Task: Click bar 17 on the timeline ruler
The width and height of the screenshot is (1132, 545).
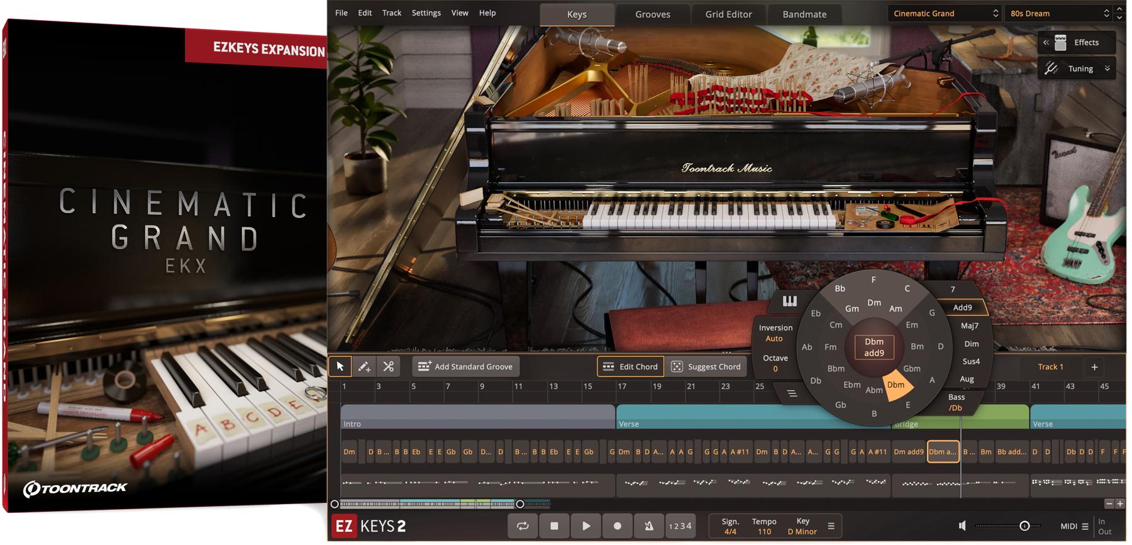Action: [x=622, y=386]
